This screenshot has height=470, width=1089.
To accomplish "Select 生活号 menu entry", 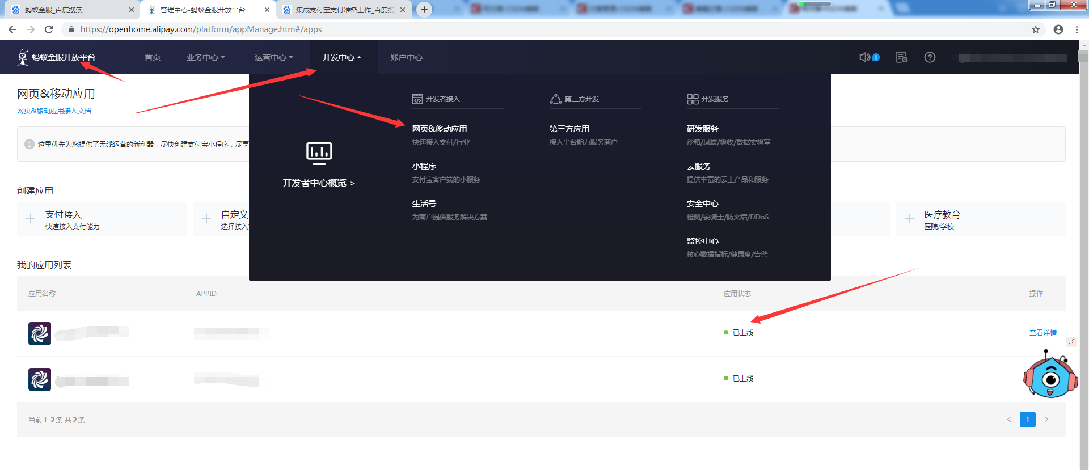I will pos(424,204).
